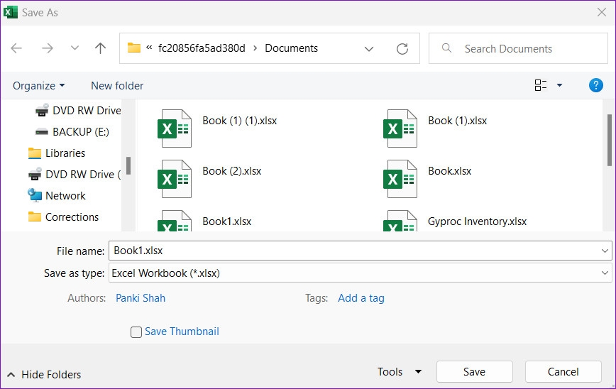Open recent locations chevron
The width and height of the screenshot is (616, 389).
click(75, 48)
